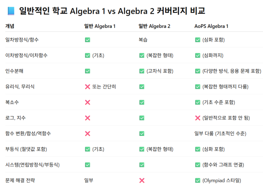This screenshot has width=263, height=190.
Task: Select 유리식, 무리식 check mark under 일반 Algebra 2
Action: tap(142, 87)
